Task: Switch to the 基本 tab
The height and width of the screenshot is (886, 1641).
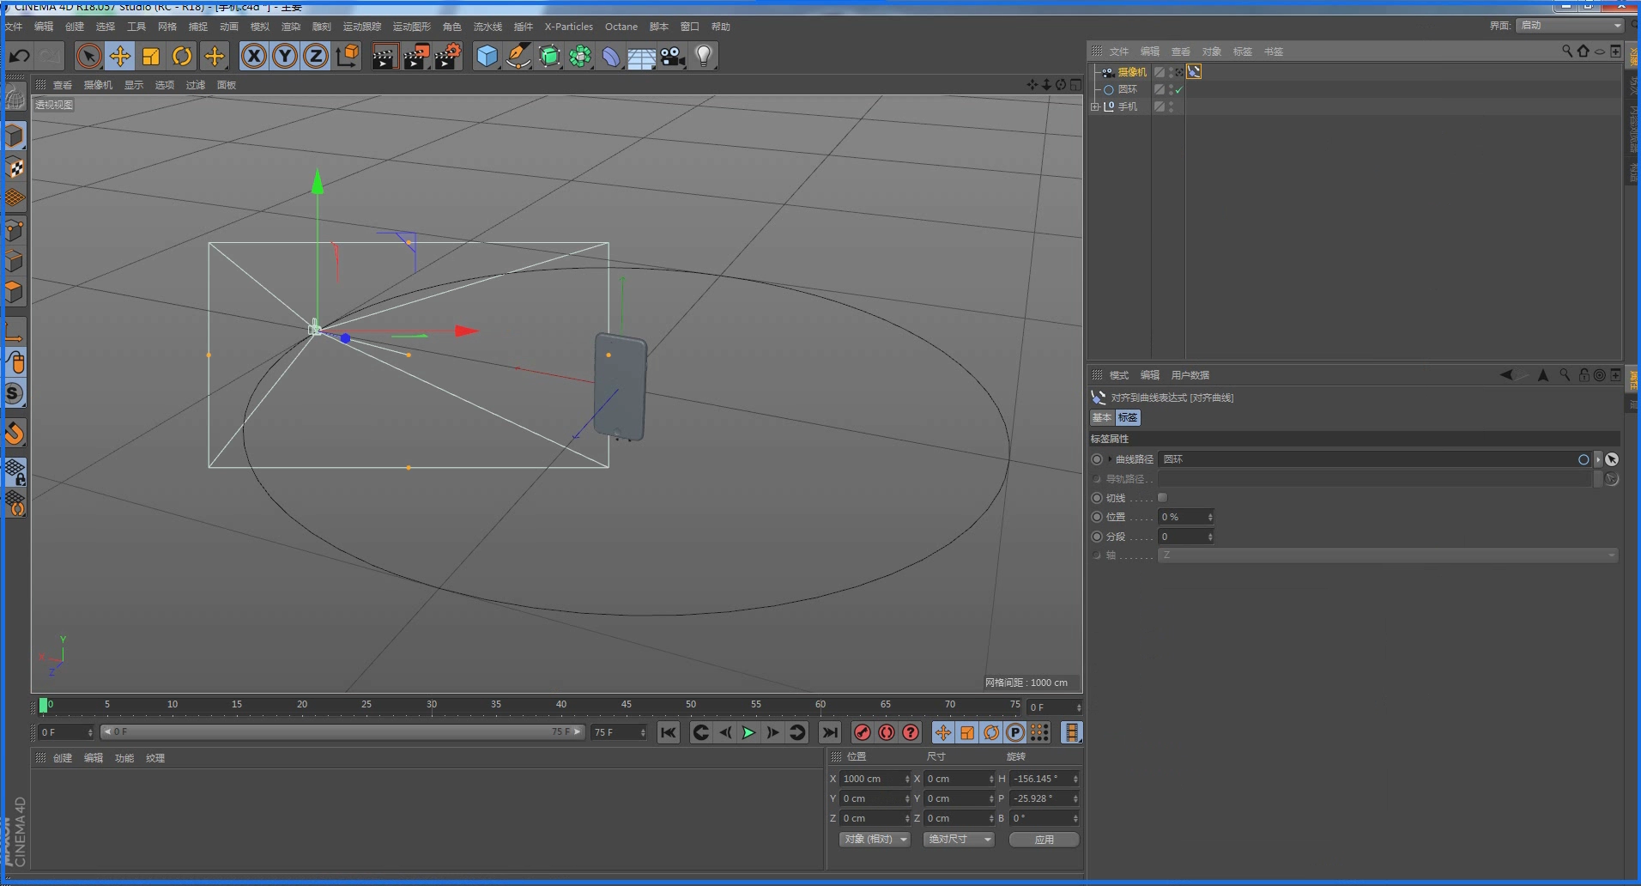Action: tap(1102, 417)
